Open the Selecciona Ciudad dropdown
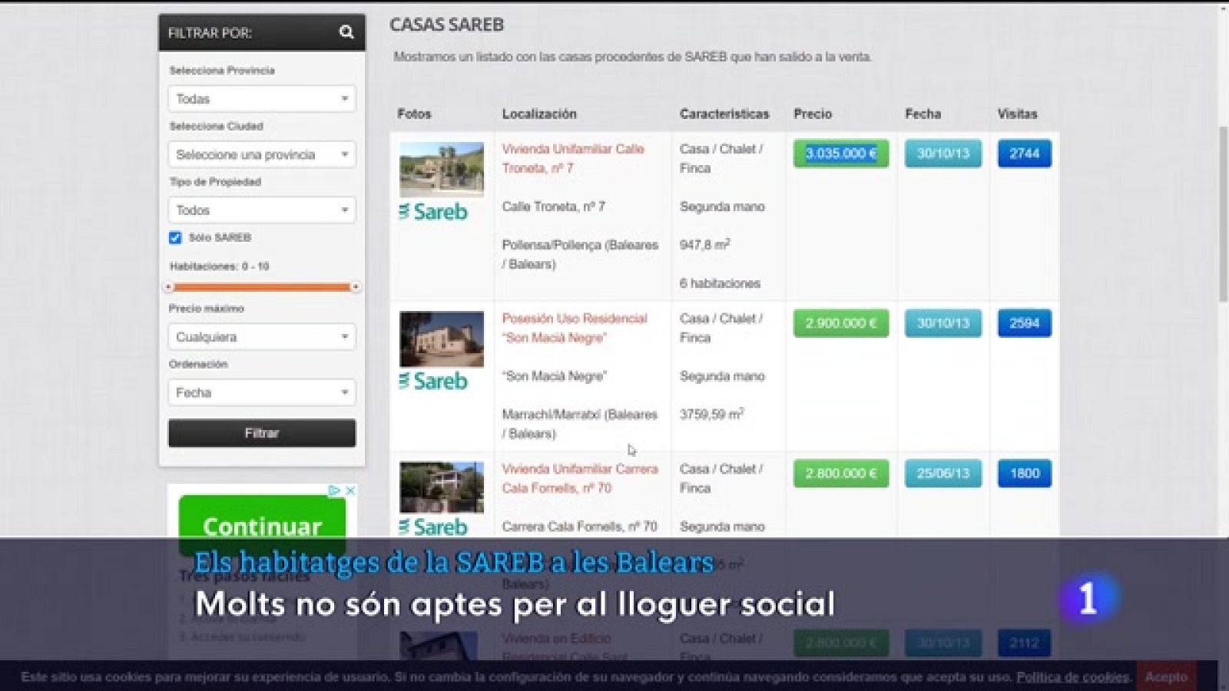The height and width of the screenshot is (691, 1229). click(x=261, y=154)
